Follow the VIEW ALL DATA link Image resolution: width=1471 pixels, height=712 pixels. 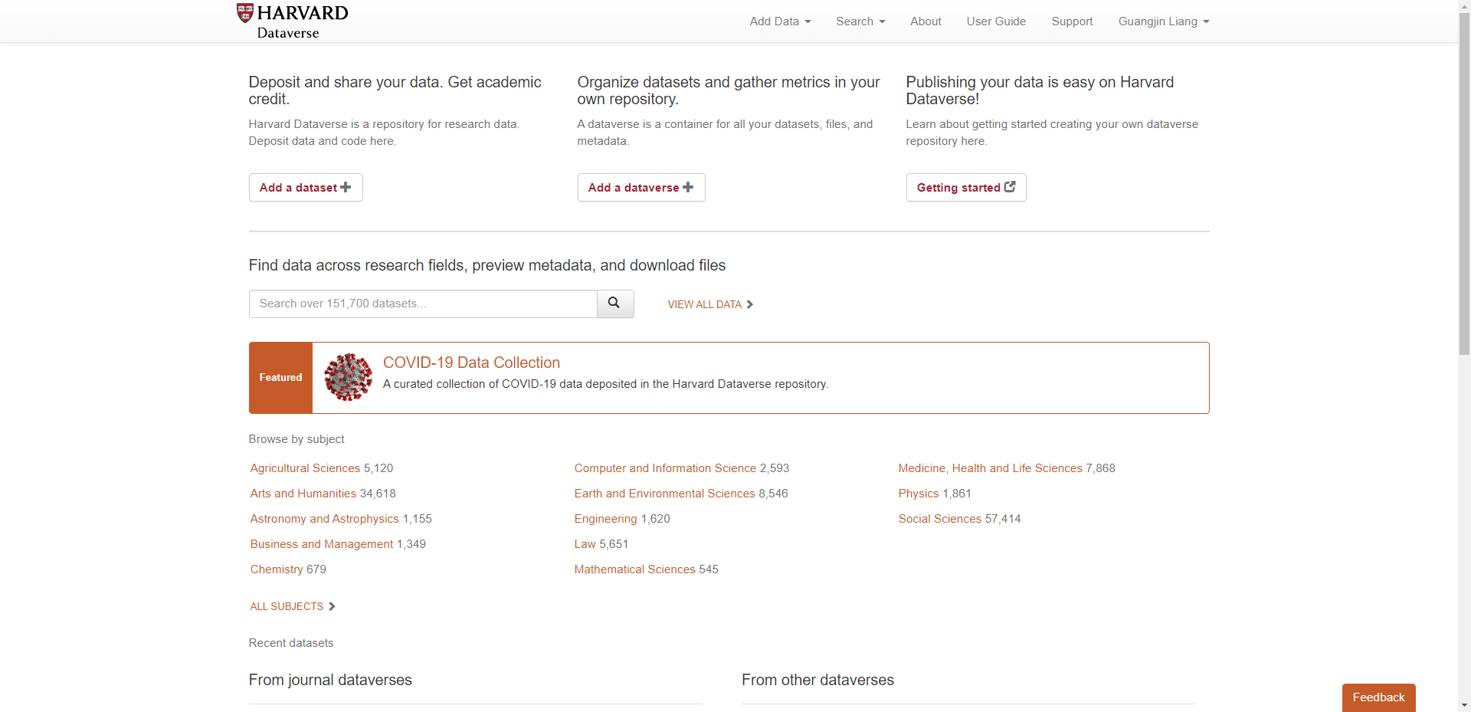click(x=710, y=304)
